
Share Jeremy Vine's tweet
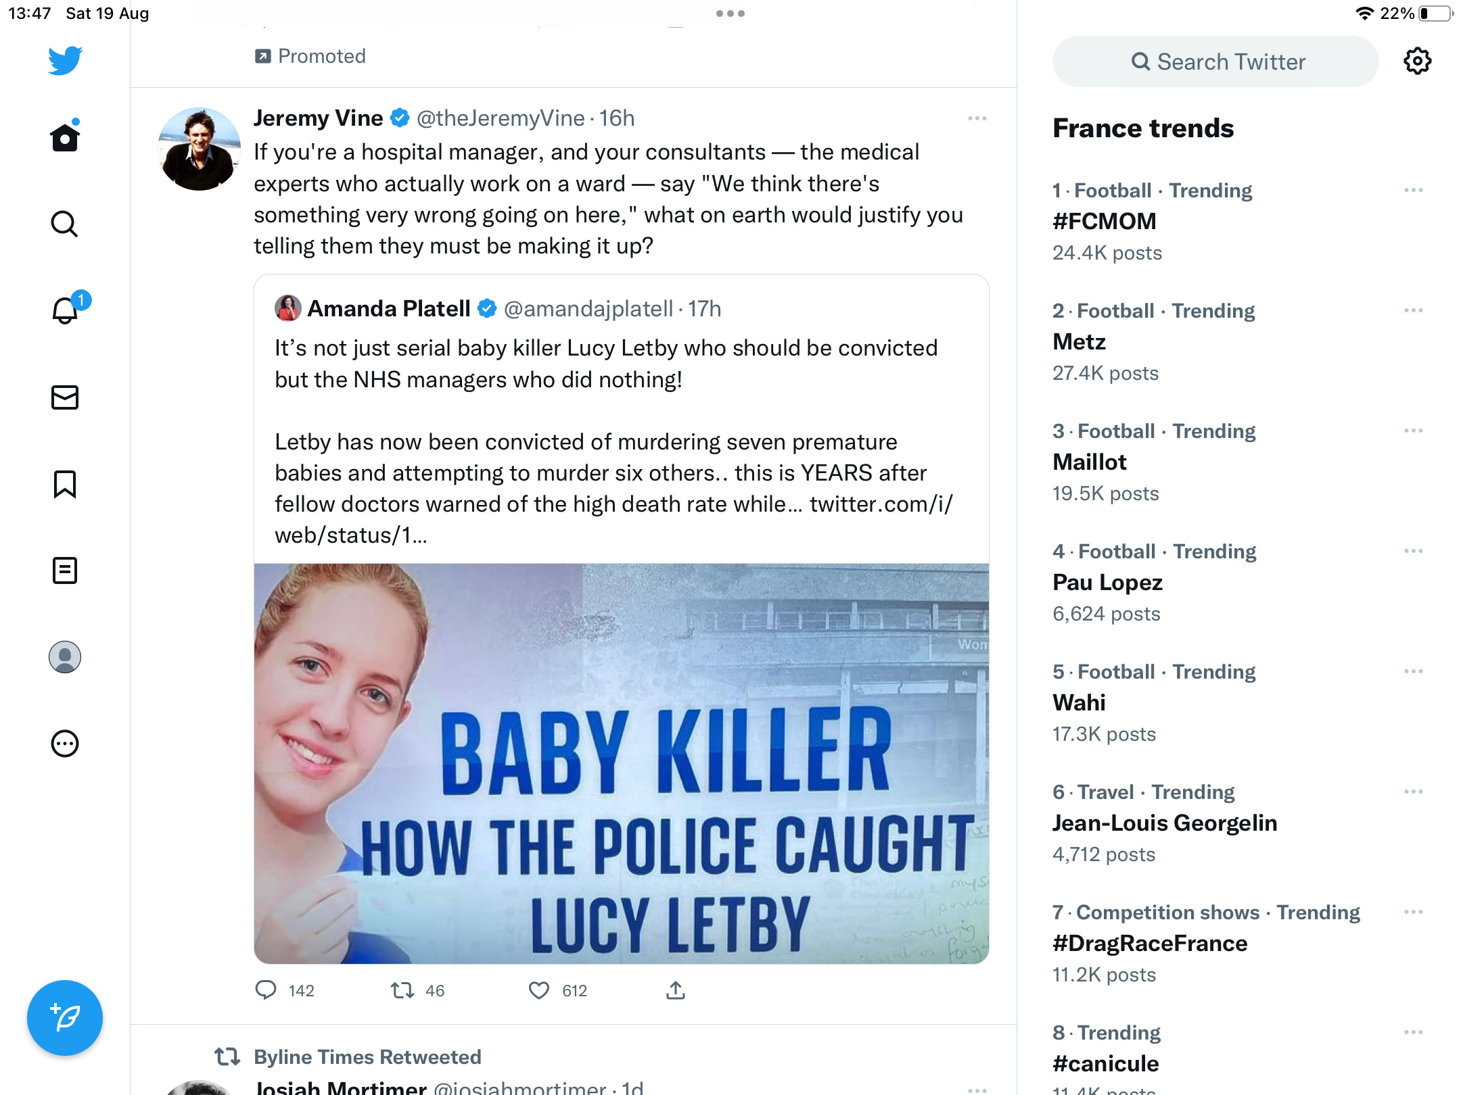coord(676,991)
